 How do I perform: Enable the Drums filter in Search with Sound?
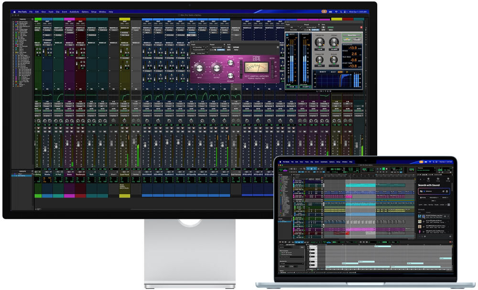click(424, 197)
